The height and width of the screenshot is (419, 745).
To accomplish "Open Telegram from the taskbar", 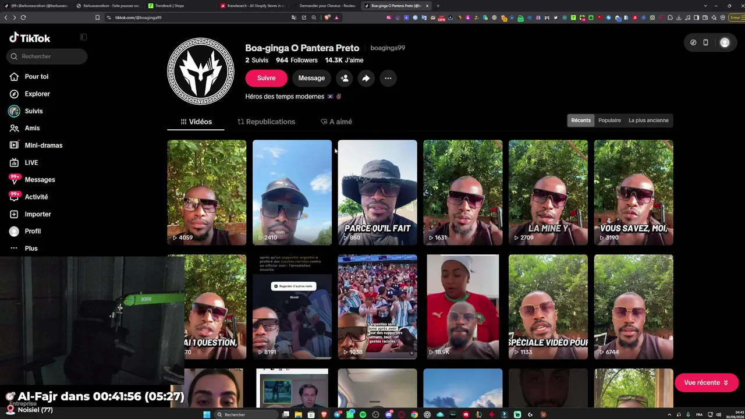I will [x=337, y=414].
